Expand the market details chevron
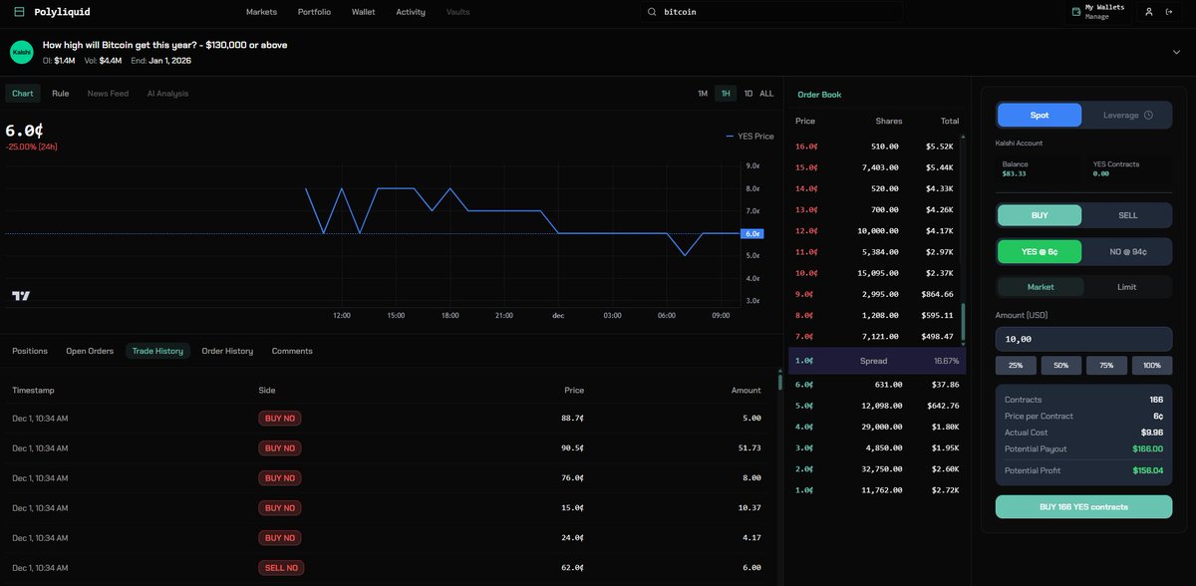 1177,52
